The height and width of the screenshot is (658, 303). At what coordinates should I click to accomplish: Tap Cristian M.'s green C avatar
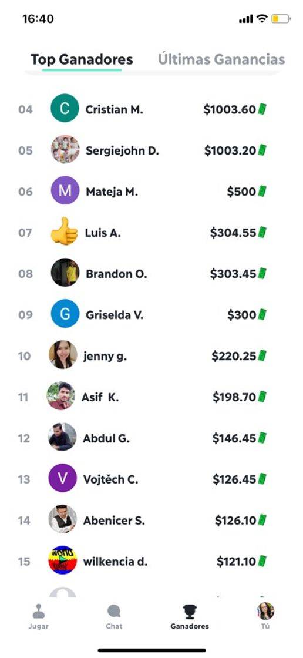(x=65, y=108)
